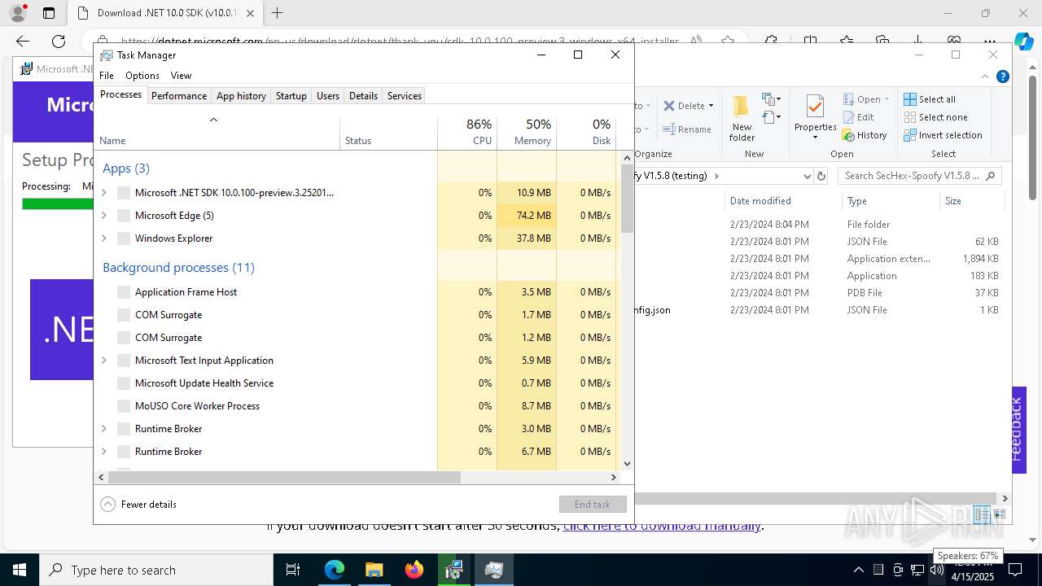Screen dimensions: 1042x586
Task: Open a new Edge tab
Action: [x=277, y=13]
